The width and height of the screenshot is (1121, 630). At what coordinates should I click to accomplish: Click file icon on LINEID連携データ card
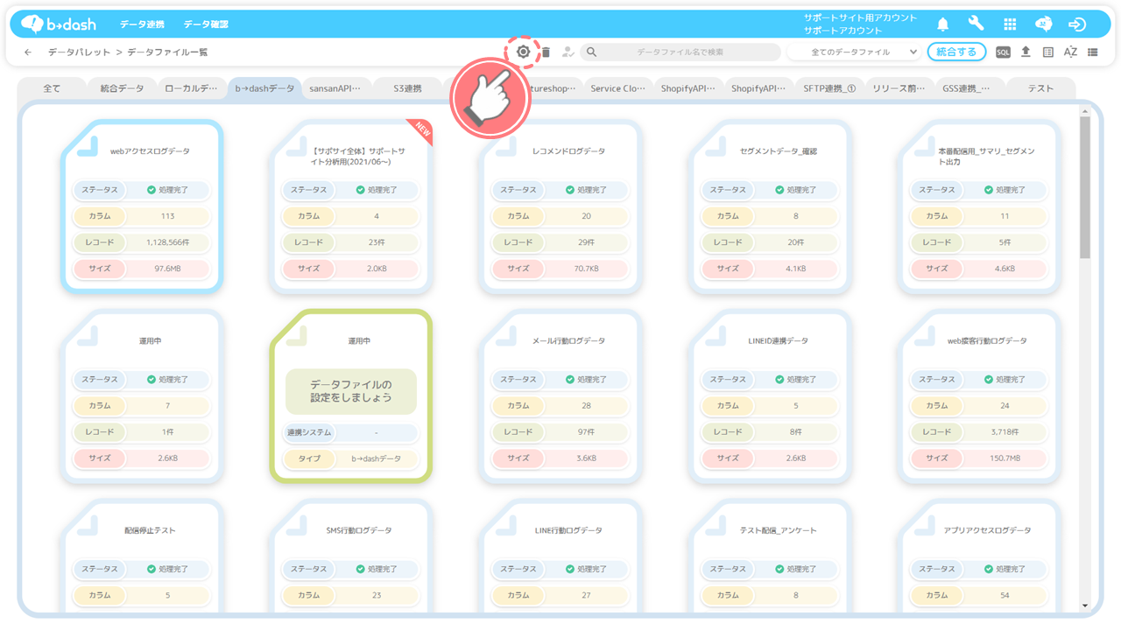tap(716, 335)
